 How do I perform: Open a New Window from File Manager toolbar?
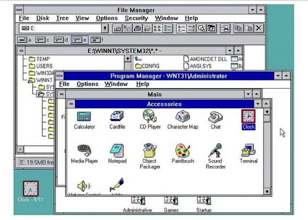225,28
